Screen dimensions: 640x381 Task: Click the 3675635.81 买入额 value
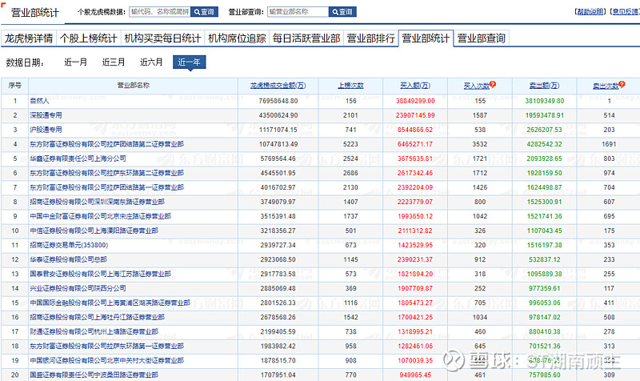pyautogui.click(x=415, y=158)
